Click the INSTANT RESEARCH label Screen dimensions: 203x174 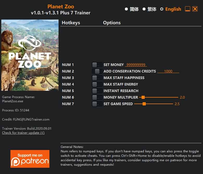(121, 91)
